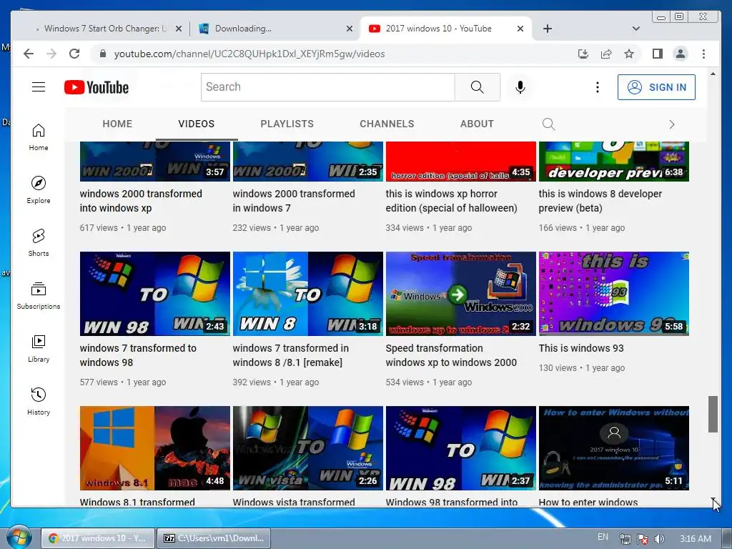Open 'This is windows 93' video title
This screenshot has width=732, height=549.
coord(581,348)
